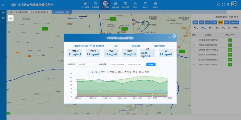Image resolution: width=241 pixels, height=120 pixels.
Task: Collapse the sidebar with the hamburger icon
Action: (3, 5)
